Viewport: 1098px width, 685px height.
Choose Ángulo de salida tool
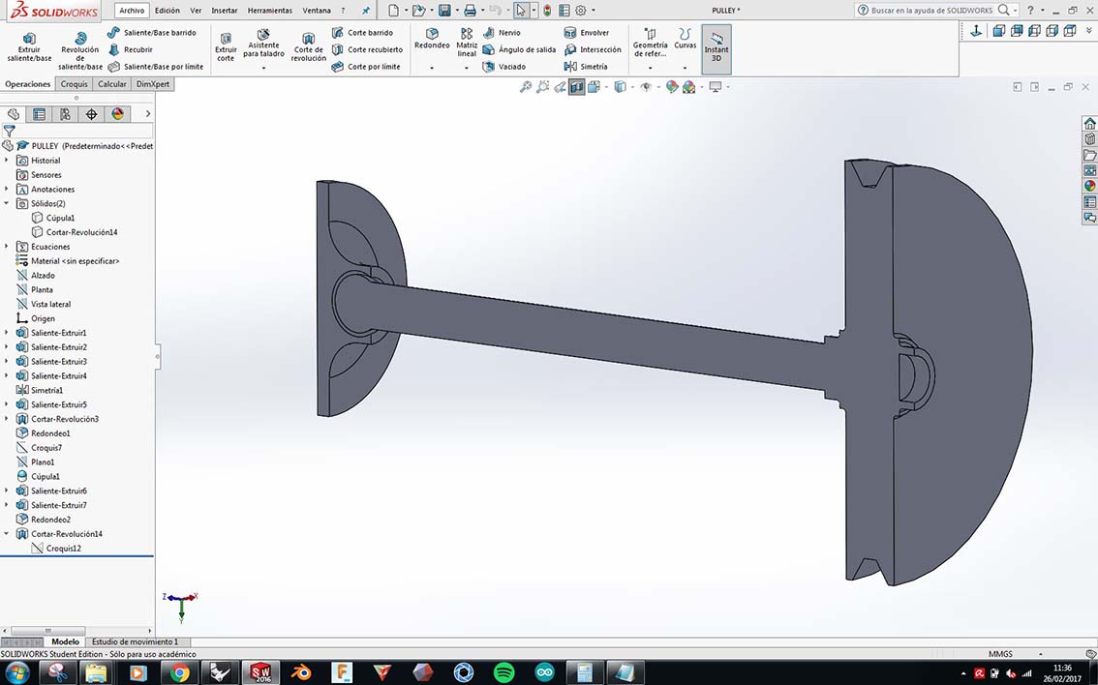[x=519, y=49]
